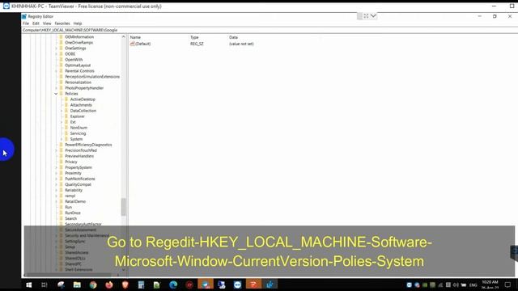Click the (Default) value string icon

(x=133, y=44)
